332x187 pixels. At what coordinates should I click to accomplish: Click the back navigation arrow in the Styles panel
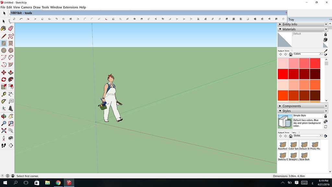pyautogui.click(x=280, y=136)
